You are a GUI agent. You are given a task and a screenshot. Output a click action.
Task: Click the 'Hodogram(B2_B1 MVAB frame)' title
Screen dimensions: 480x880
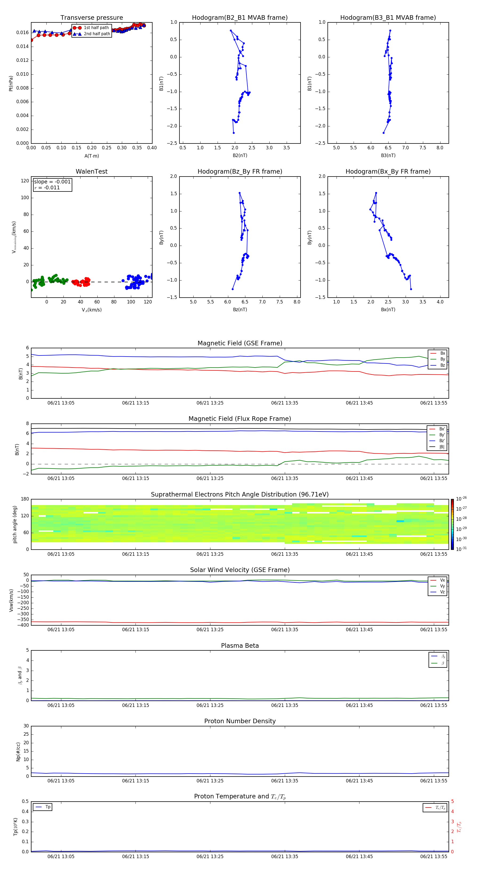pos(240,18)
